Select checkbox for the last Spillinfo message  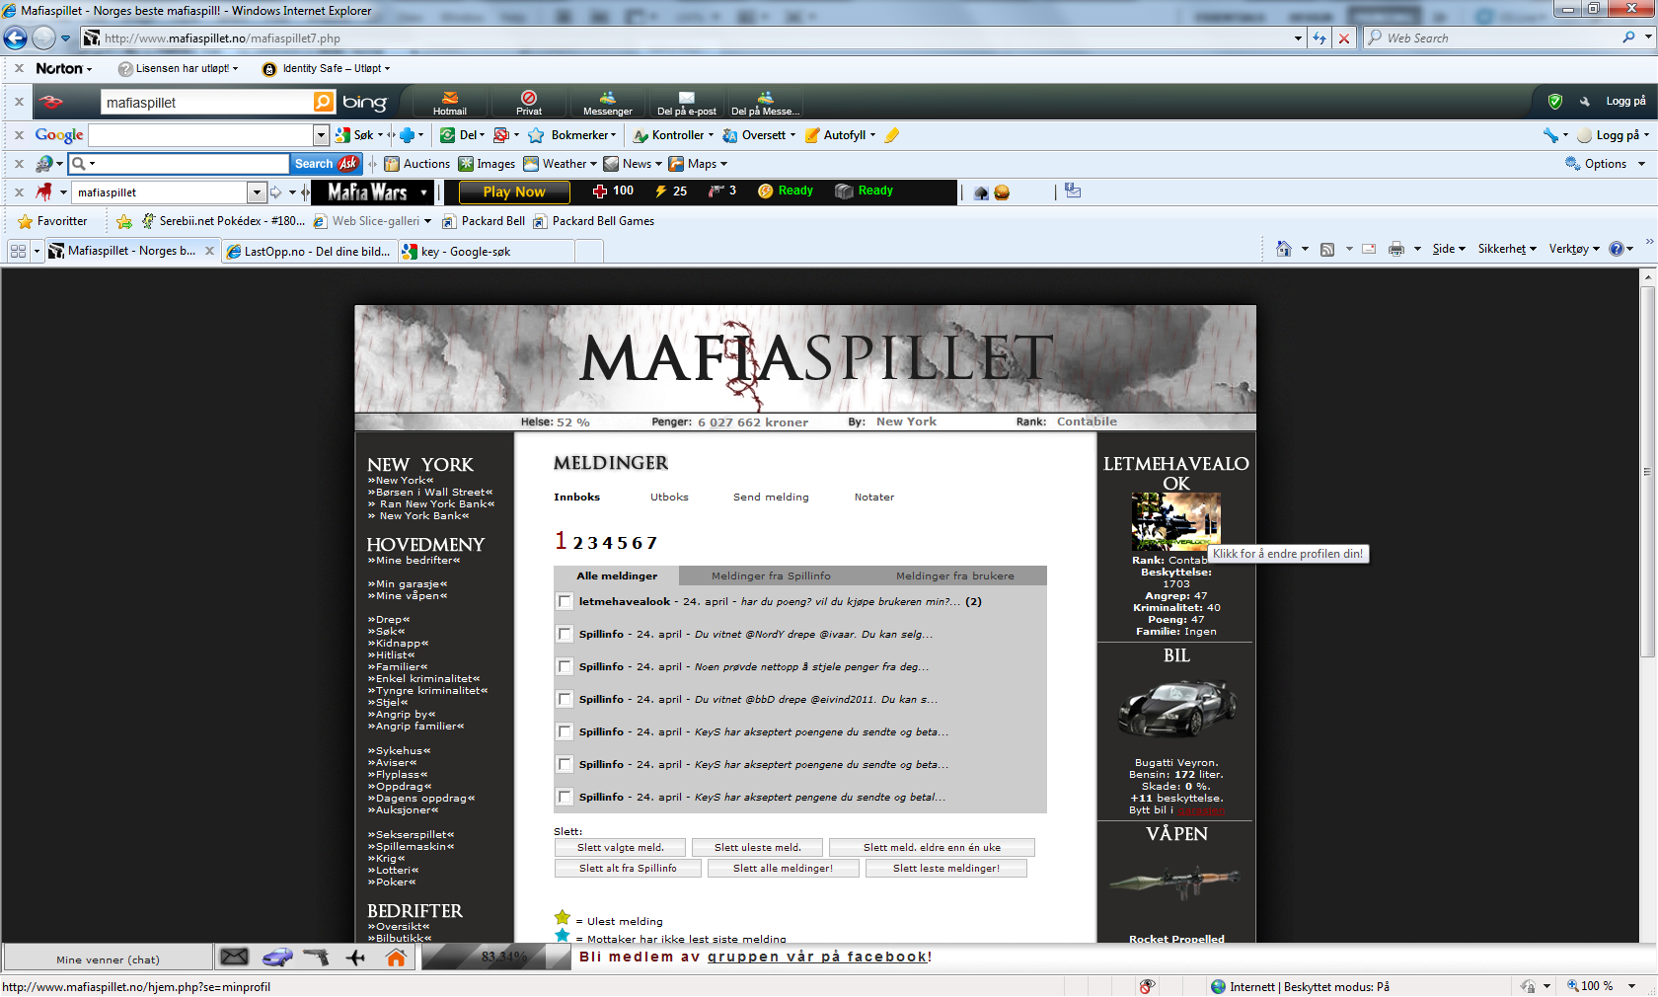pos(565,798)
